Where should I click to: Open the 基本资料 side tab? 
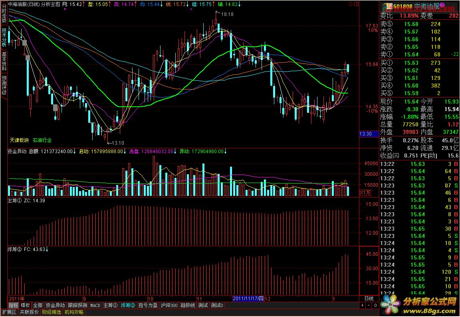[x=4, y=62]
